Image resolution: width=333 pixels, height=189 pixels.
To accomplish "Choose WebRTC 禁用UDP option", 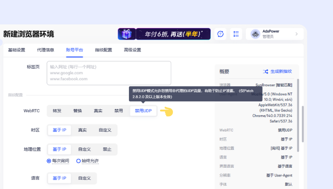I will click(143, 111).
